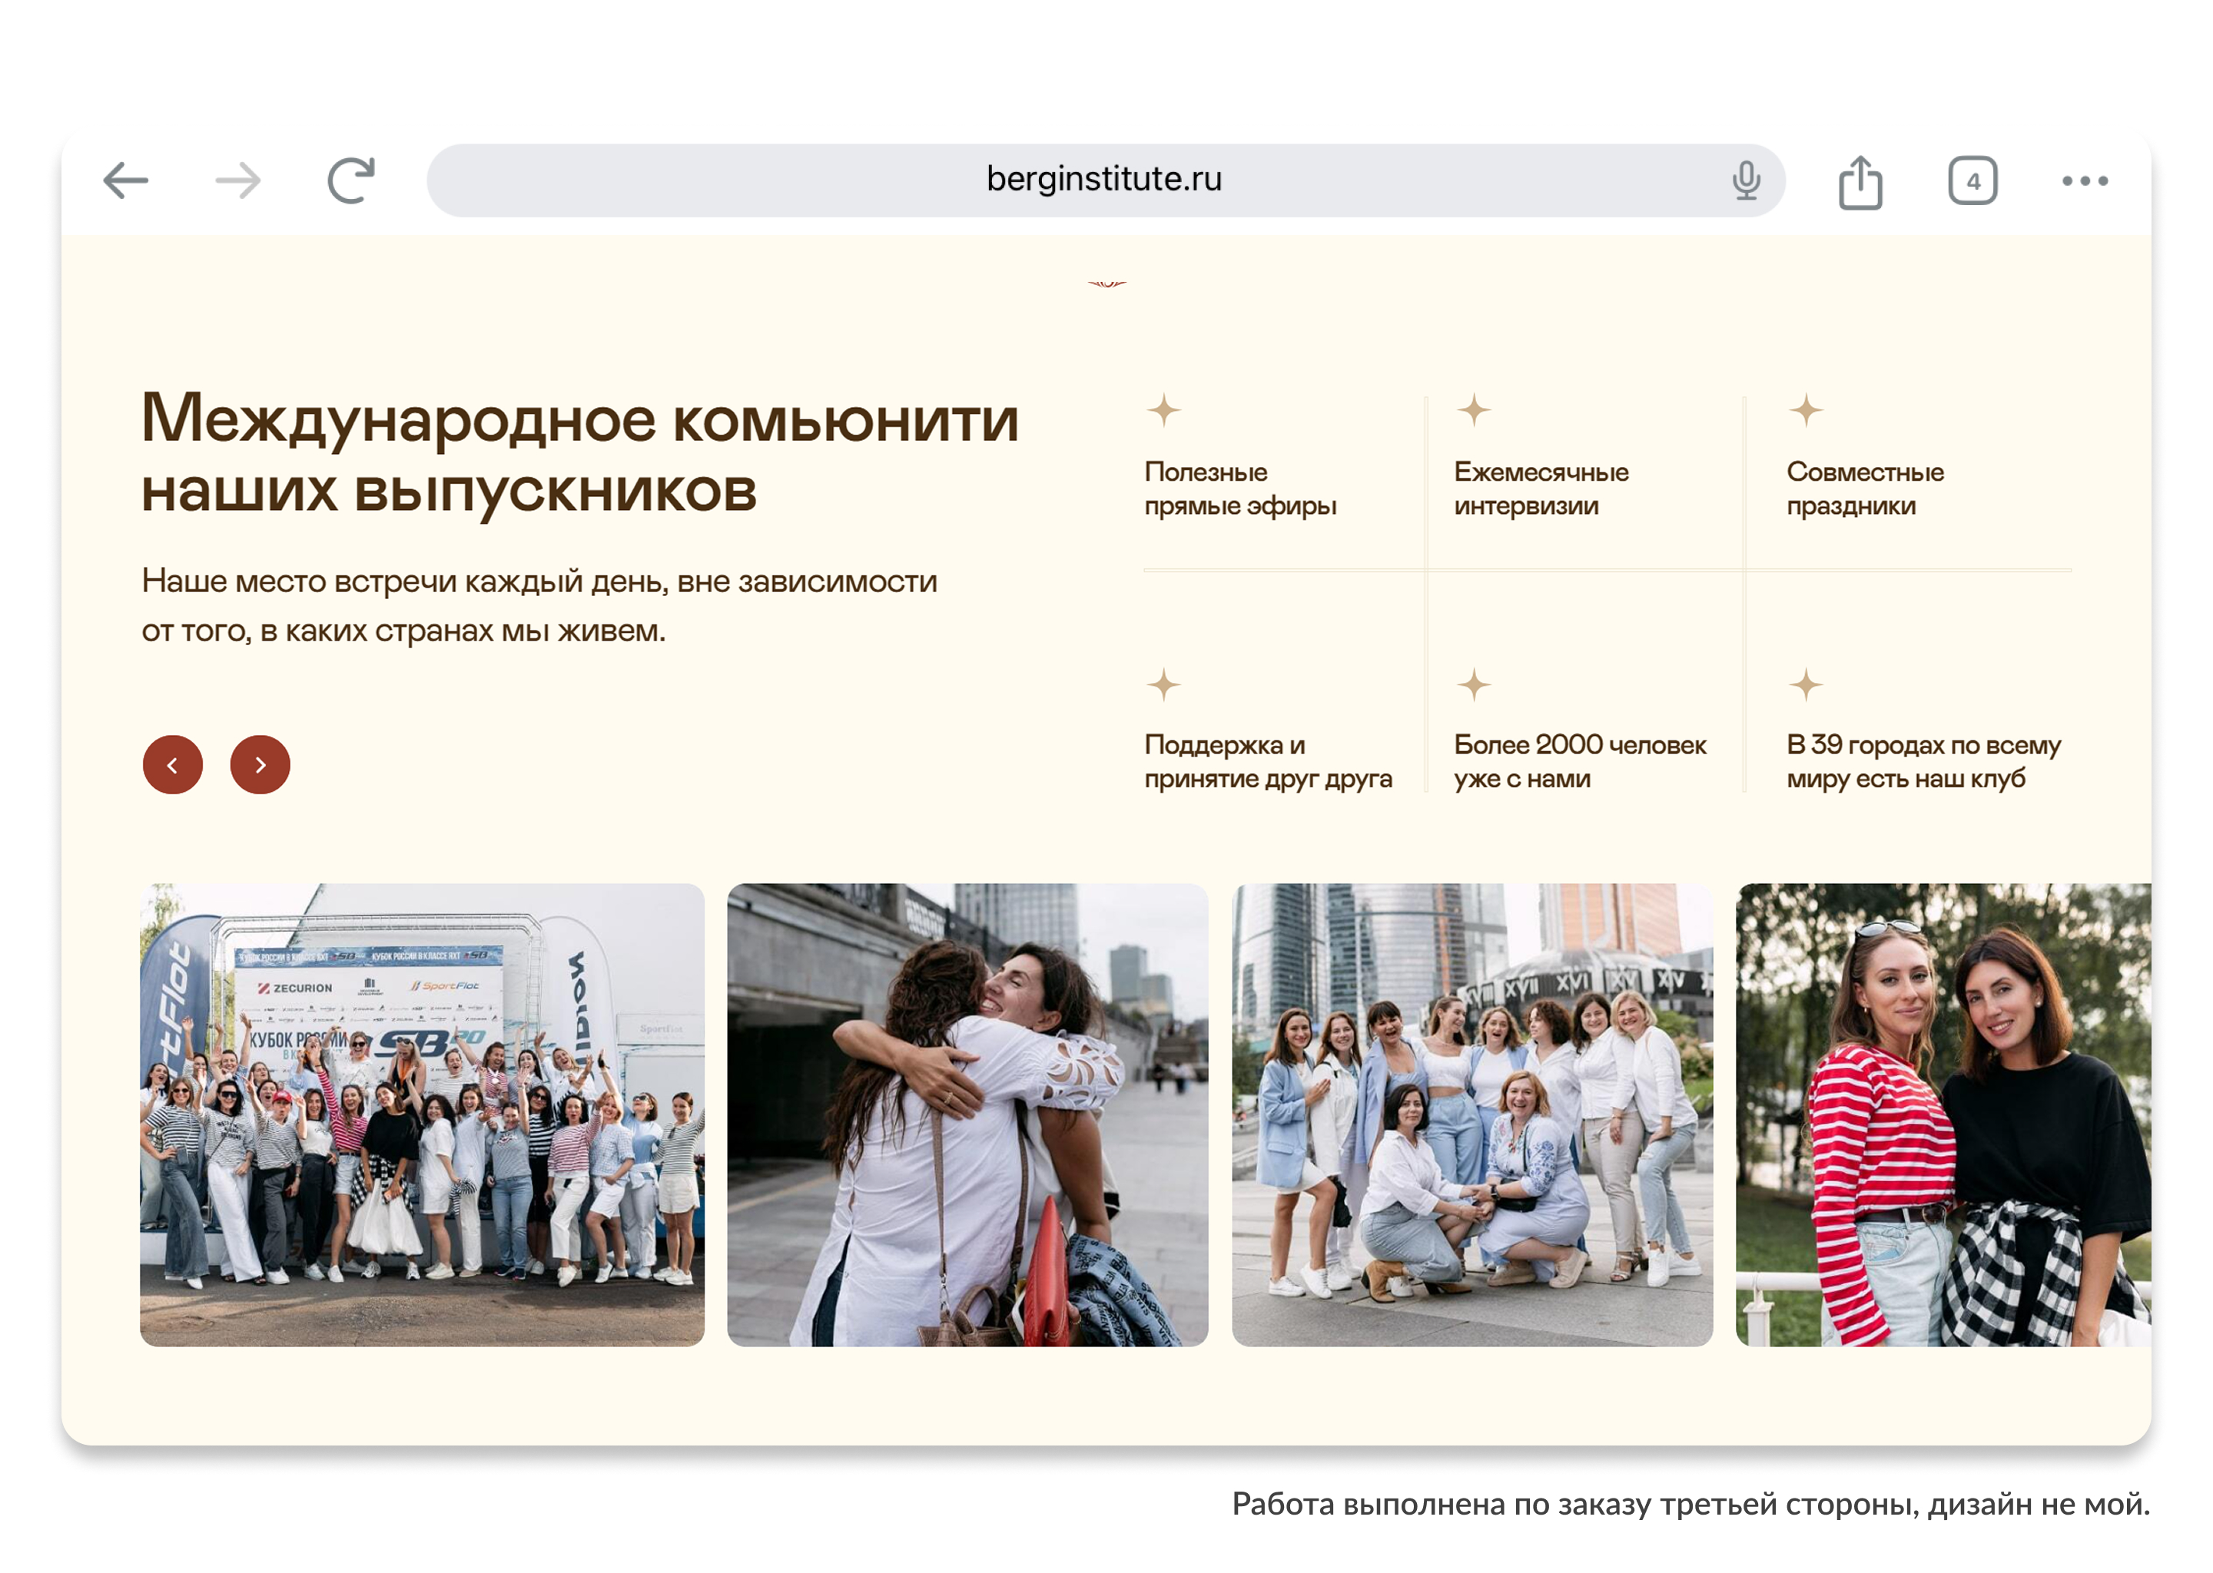This screenshot has height=1573, width=2213.
Task: Open the SportFlot group photo thumbnail
Action: point(423,1114)
